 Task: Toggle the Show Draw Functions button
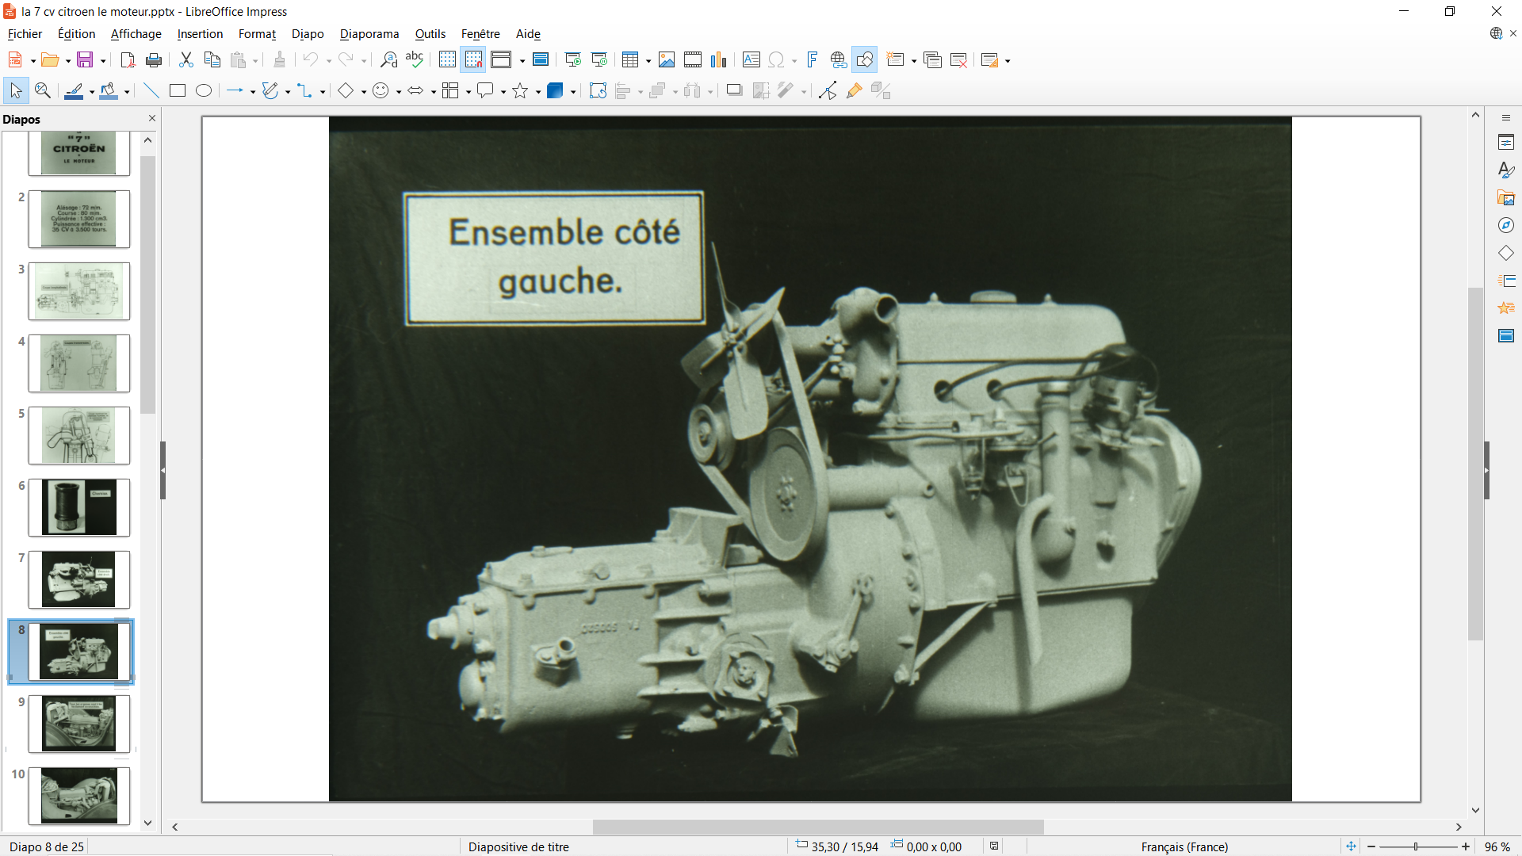point(865,60)
